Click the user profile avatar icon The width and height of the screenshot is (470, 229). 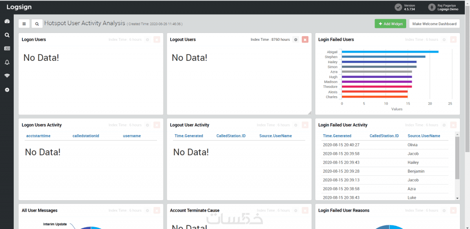click(431, 7)
